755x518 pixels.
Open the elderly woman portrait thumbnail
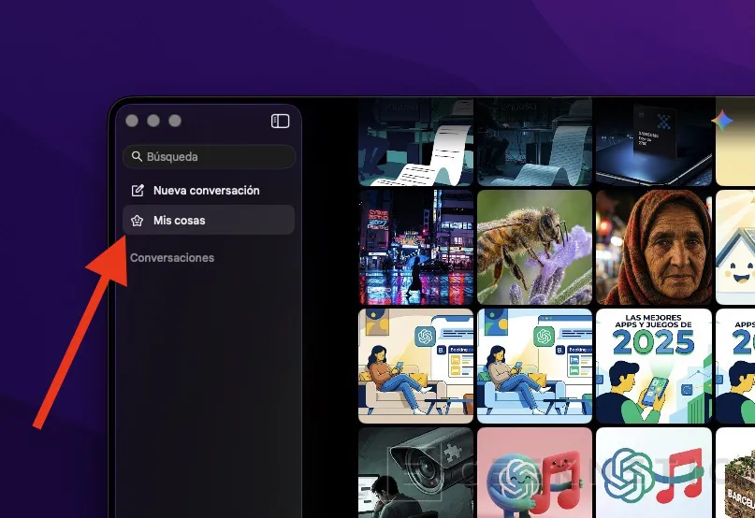pyautogui.click(x=654, y=248)
